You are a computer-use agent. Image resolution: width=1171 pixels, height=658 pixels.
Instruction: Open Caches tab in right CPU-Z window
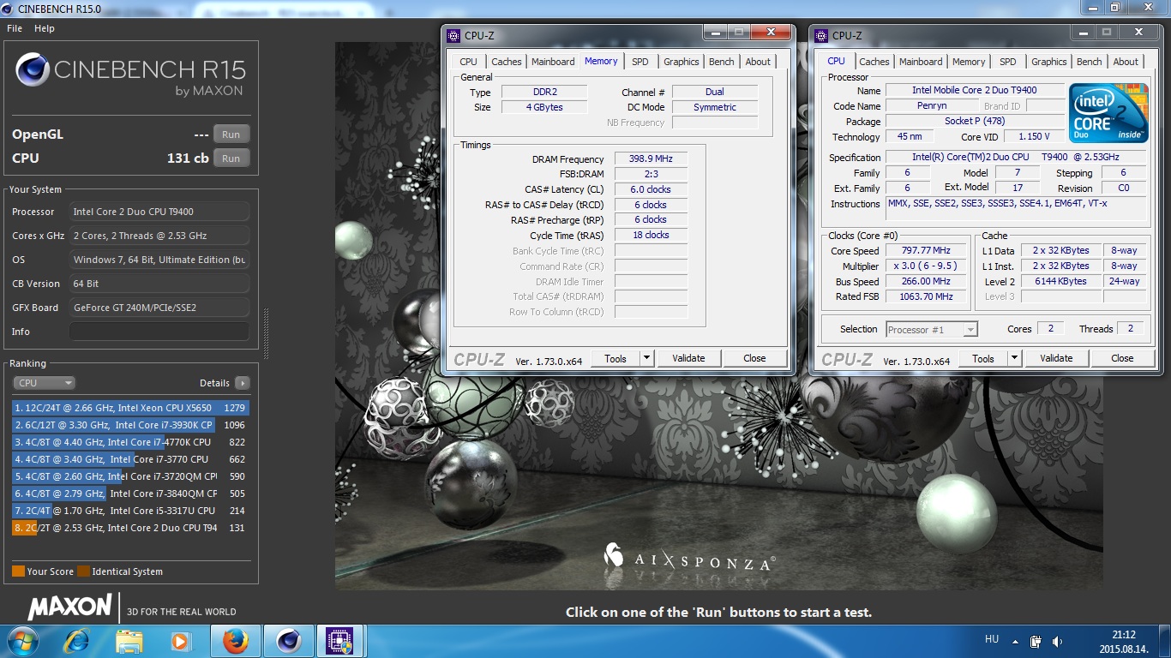874,62
